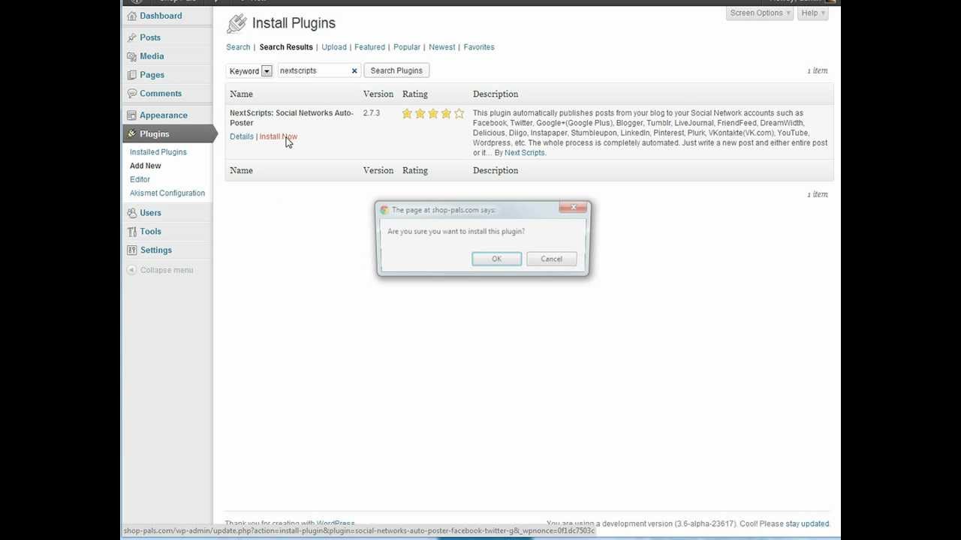Open the Posts menu item
This screenshot has width=961, height=540.
150,37
